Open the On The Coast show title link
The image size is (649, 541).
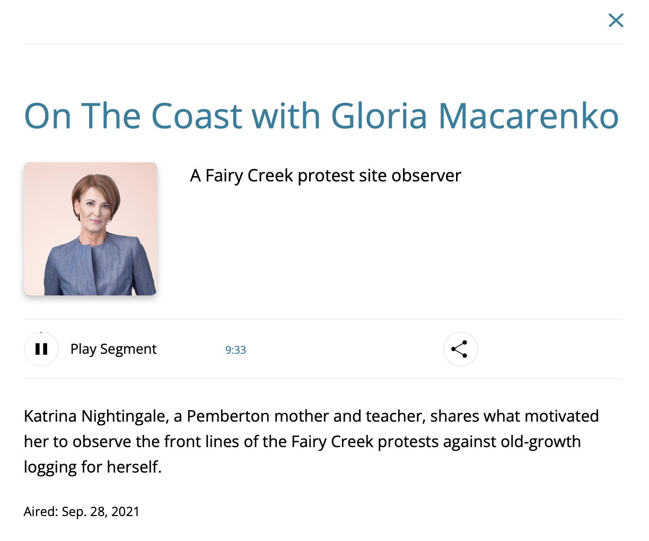pos(321,116)
